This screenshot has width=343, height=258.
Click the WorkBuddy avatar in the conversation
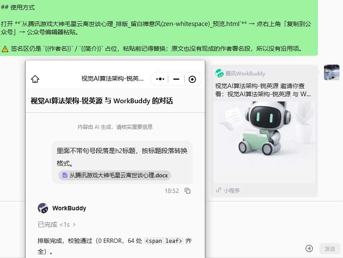click(43, 208)
